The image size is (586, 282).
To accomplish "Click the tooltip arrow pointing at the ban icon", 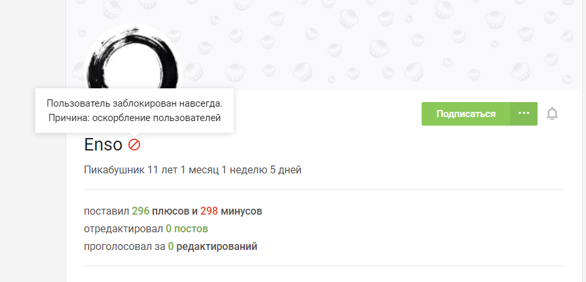I will point(134,135).
